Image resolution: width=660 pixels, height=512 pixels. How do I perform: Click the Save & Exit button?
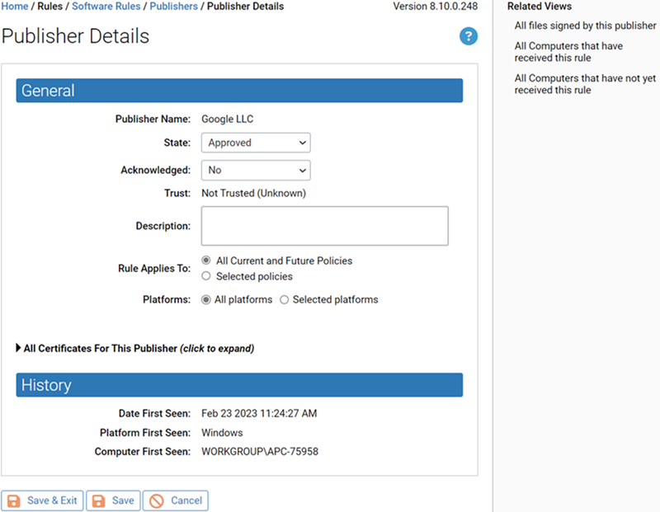coord(42,500)
